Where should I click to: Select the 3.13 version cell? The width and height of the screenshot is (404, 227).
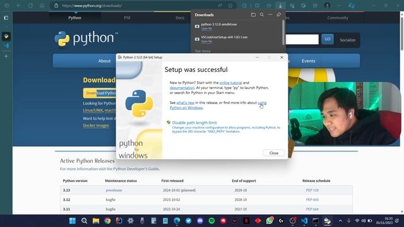(66, 190)
